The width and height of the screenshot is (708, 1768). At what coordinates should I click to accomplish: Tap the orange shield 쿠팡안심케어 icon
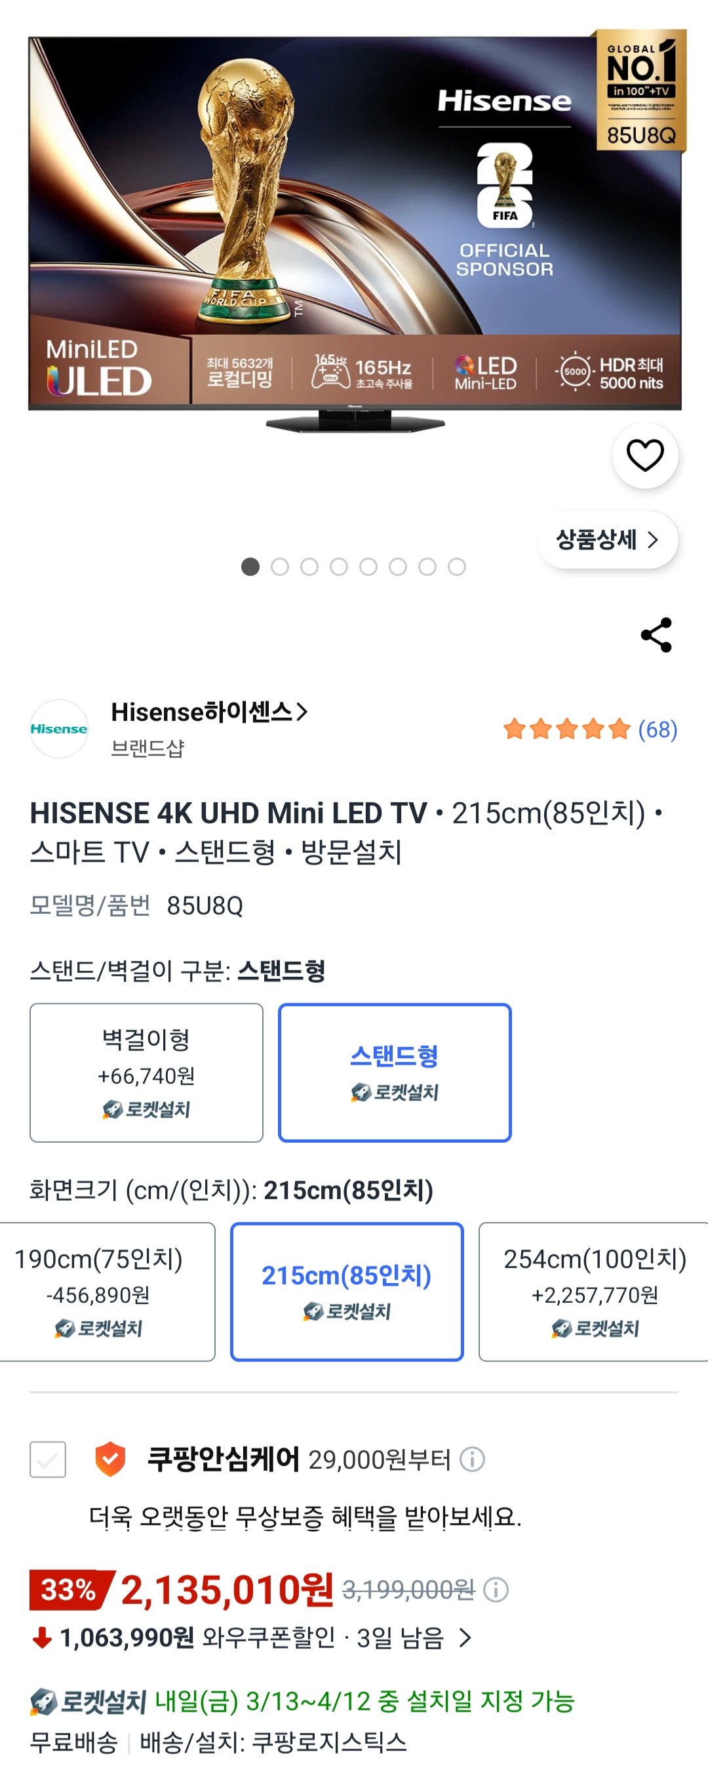[109, 1458]
